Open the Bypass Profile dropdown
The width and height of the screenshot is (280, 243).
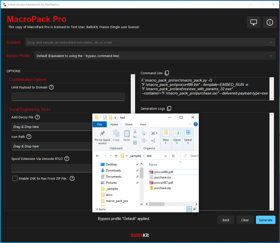(155, 56)
